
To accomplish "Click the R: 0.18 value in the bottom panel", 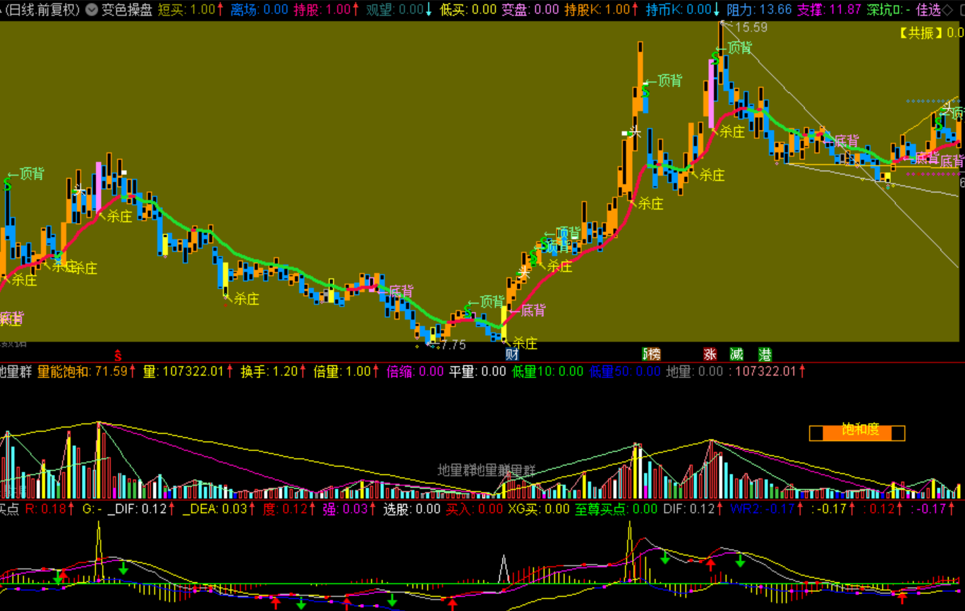I will point(44,509).
